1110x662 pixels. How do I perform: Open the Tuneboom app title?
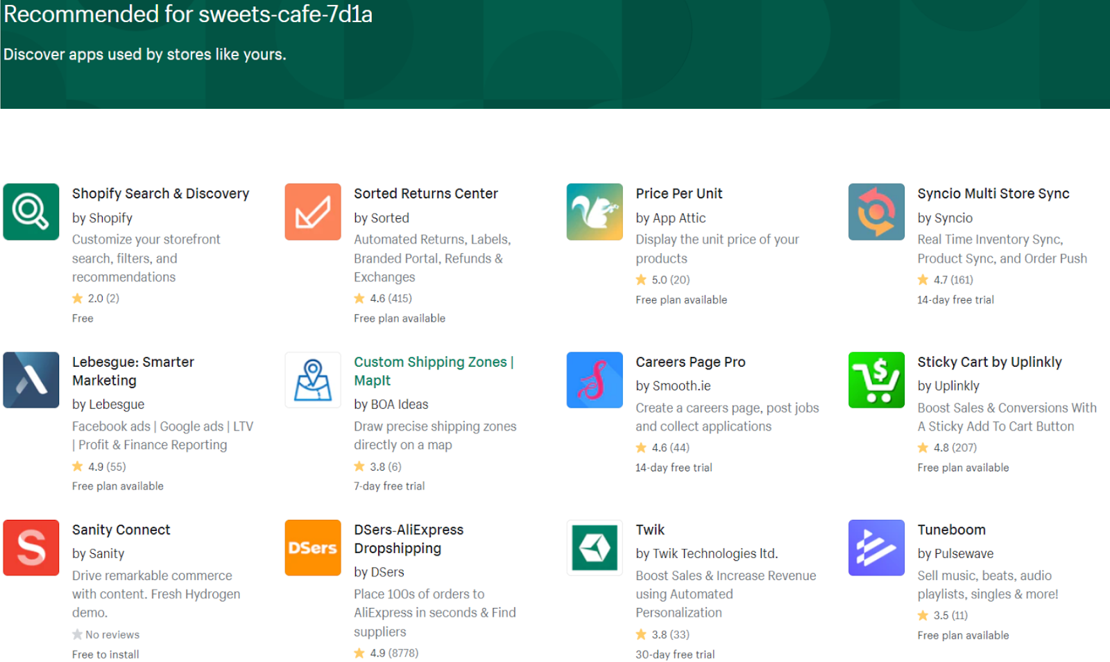(951, 530)
